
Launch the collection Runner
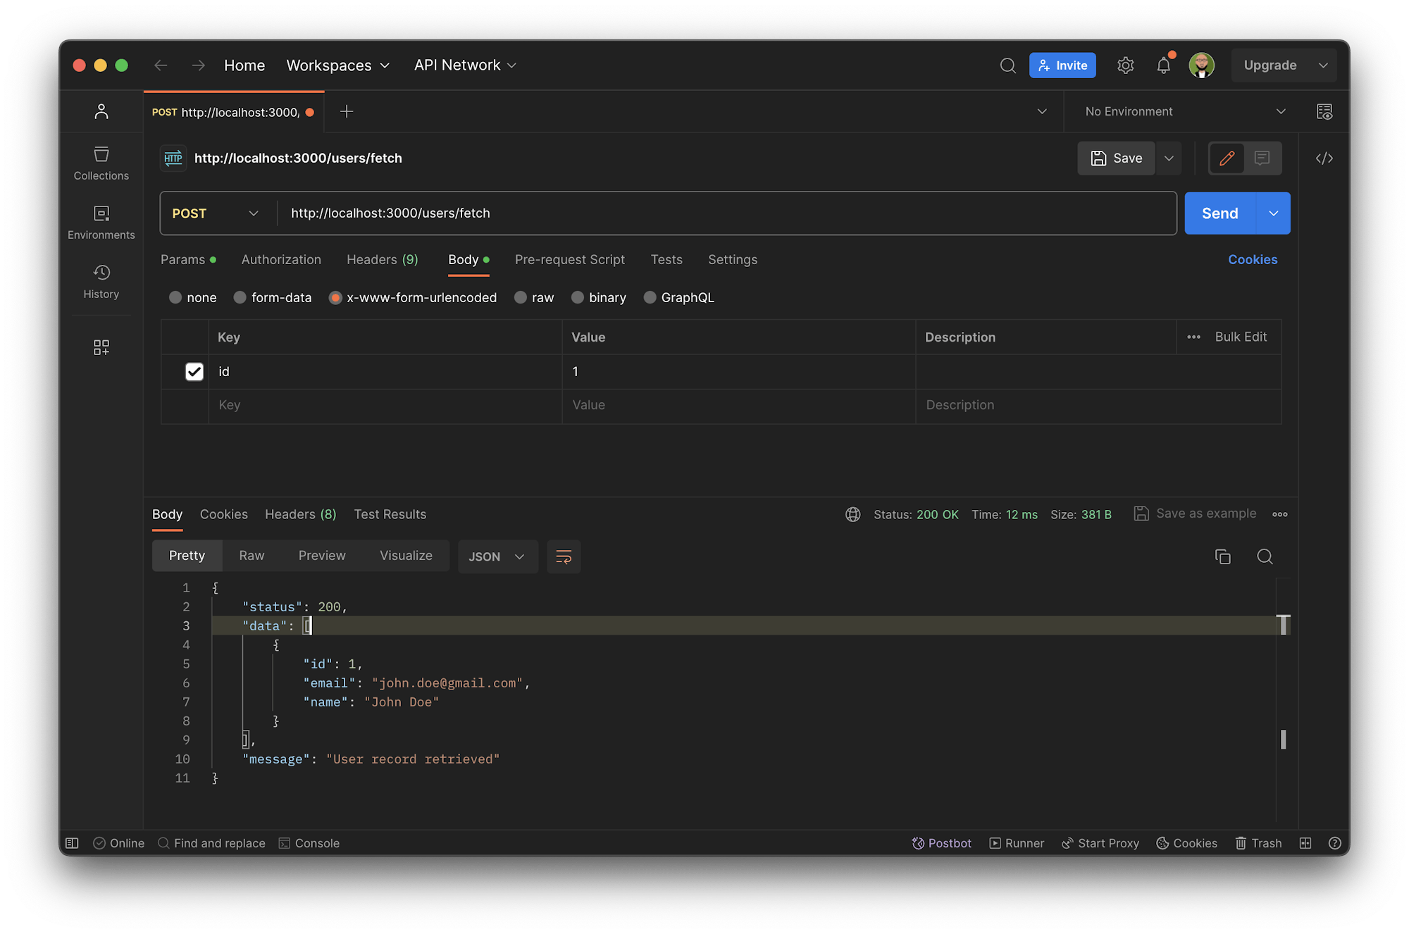pos(1017,842)
